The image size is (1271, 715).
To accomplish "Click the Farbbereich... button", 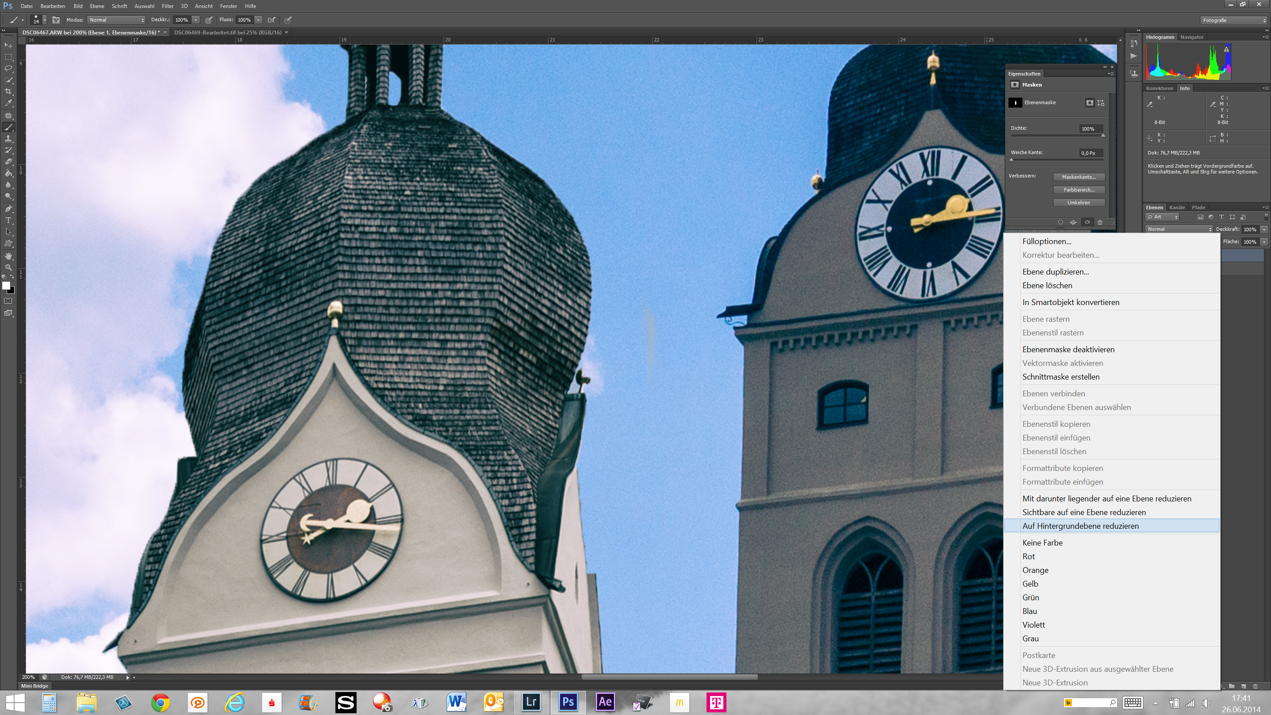I will [x=1079, y=190].
